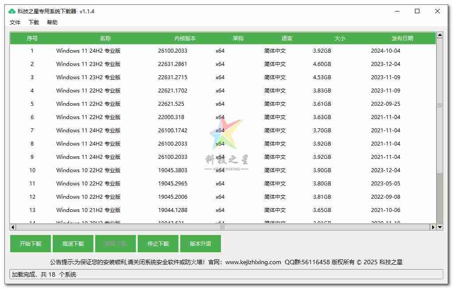Image resolution: width=453 pixels, height=289 pixels.
Task: Click the 发布日期 column header
Action: tap(402, 39)
